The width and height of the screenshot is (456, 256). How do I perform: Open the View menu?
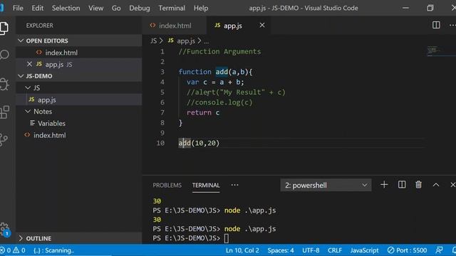coord(95,8)
